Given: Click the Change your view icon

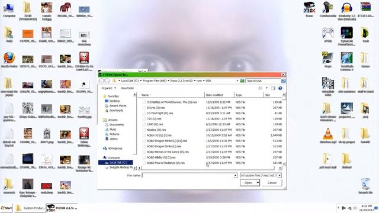Looking at the screenshot, I should click(x=261, y=88).
